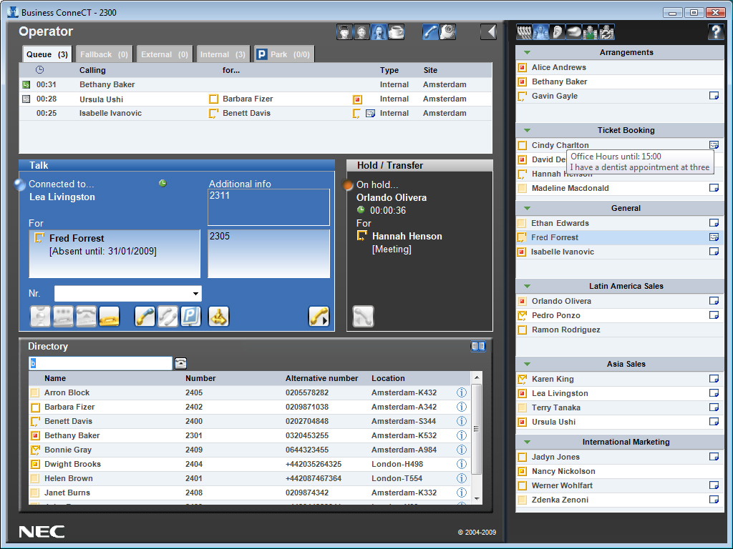Collapse the Arrangements group

tap(528, 52)
